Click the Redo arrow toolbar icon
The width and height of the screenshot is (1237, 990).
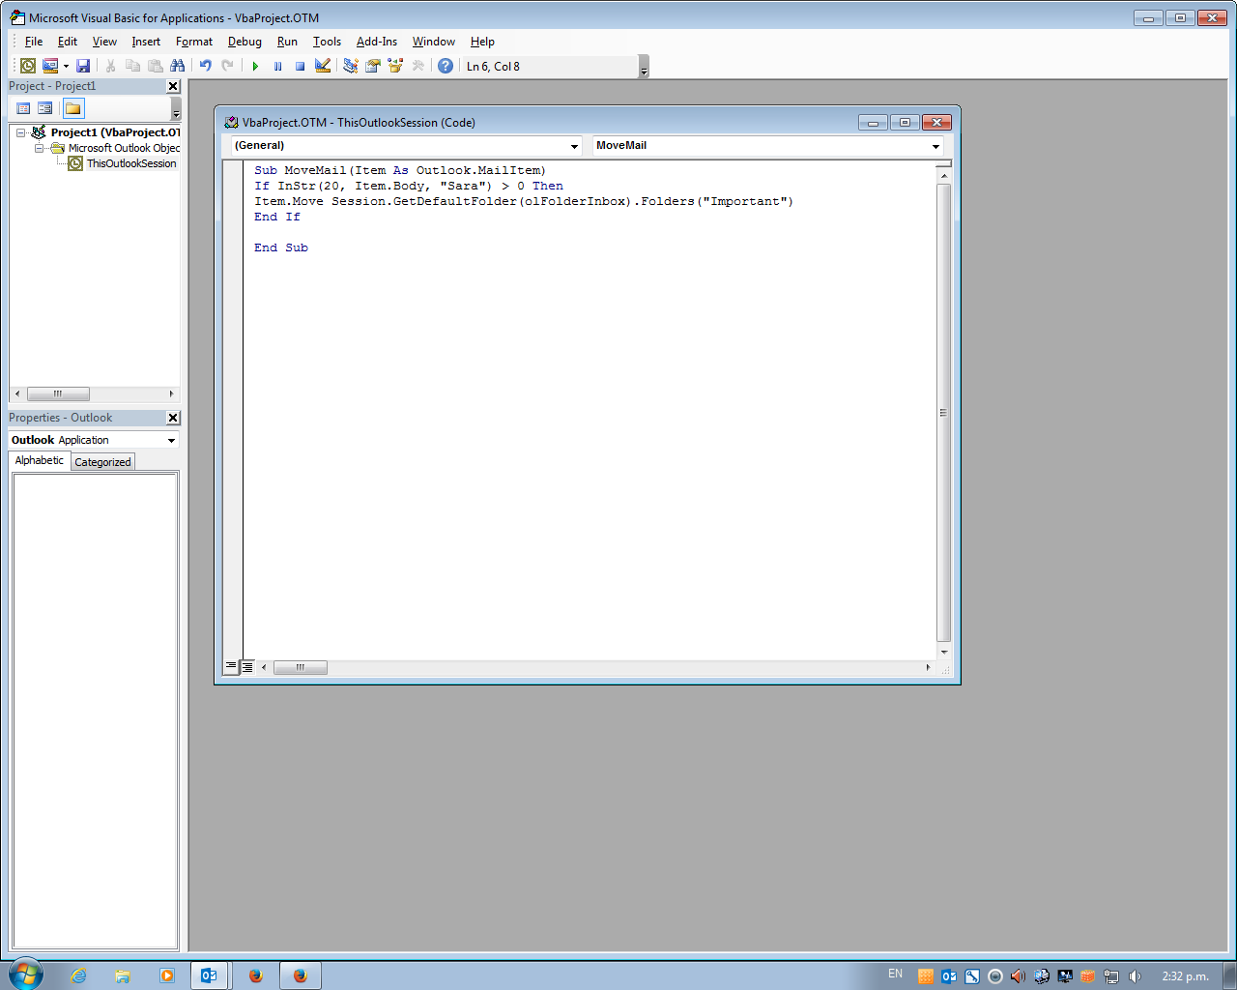coord(227,66)
